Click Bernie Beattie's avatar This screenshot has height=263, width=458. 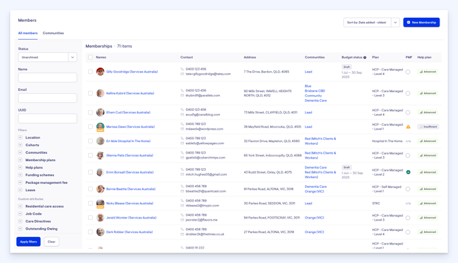100,189
